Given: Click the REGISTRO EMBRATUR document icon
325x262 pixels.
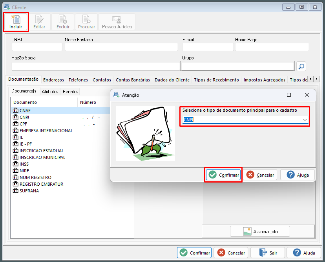Looking at the screenshot, I should click(x=16, y=184).
